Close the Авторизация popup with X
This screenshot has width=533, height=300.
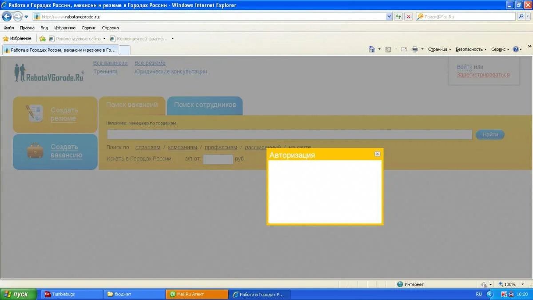377,154
